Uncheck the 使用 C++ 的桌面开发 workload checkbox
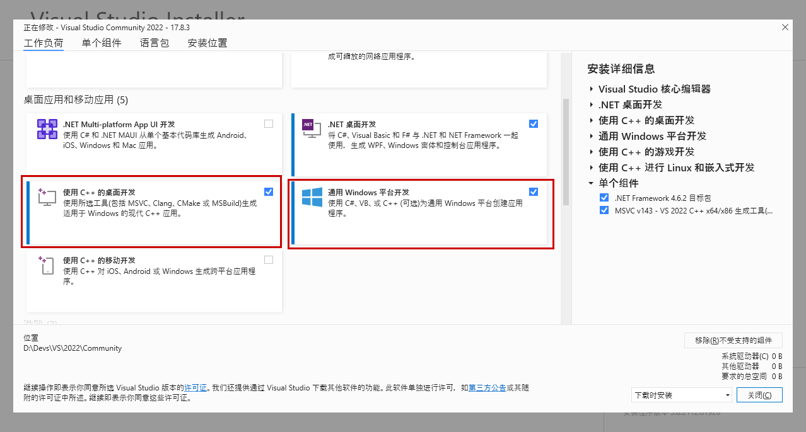Image resolution: width=806 pixels, height=432 pixels. coord(269,192)
